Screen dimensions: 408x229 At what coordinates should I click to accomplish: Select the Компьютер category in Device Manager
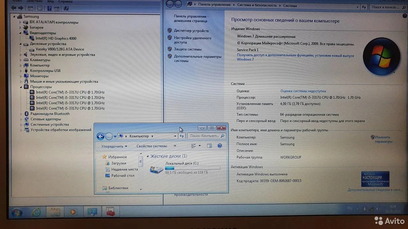40,65
